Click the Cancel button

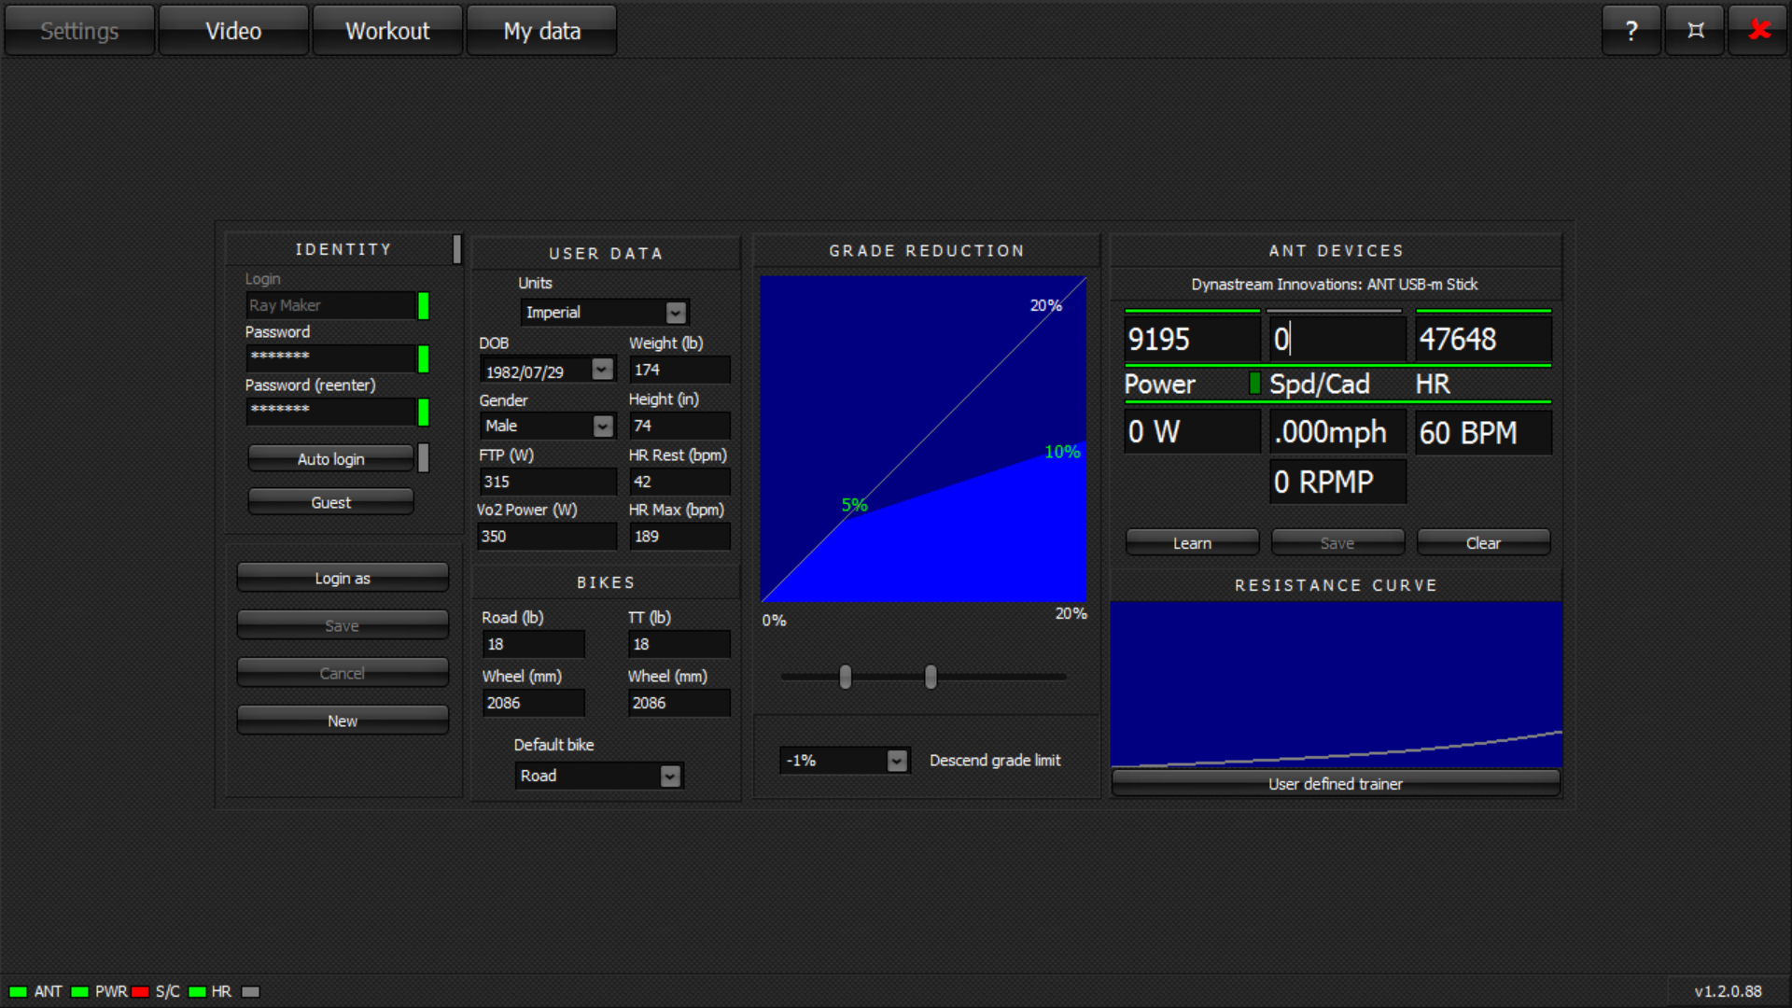343,673
